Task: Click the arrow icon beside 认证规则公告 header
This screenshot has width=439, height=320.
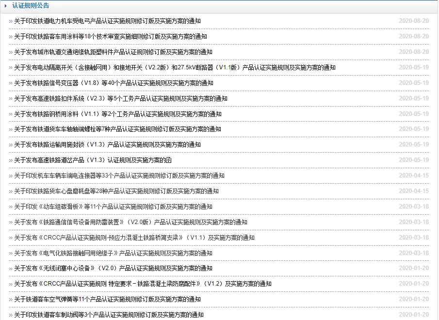Action: [5, 6]
